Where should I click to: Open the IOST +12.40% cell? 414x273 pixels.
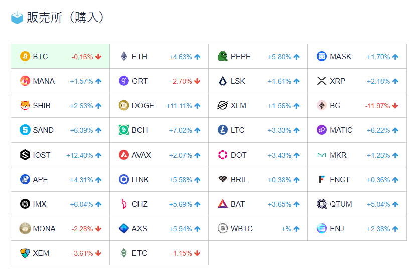[x=60, y=155]
